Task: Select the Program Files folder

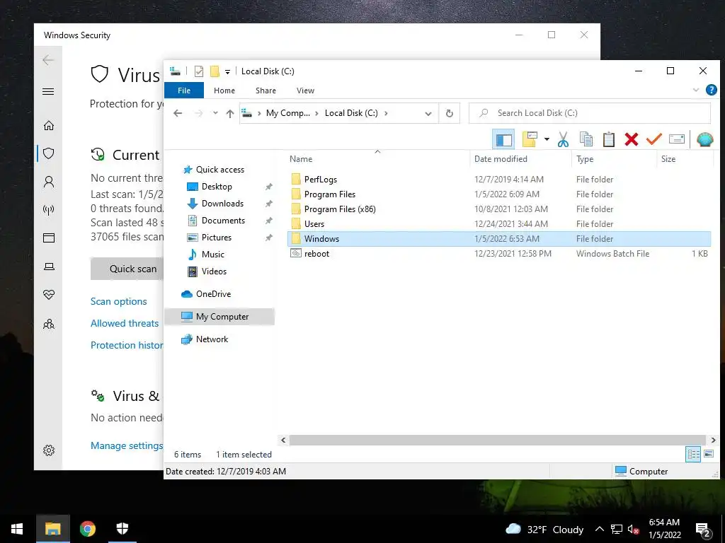Action: click(330, 194)
